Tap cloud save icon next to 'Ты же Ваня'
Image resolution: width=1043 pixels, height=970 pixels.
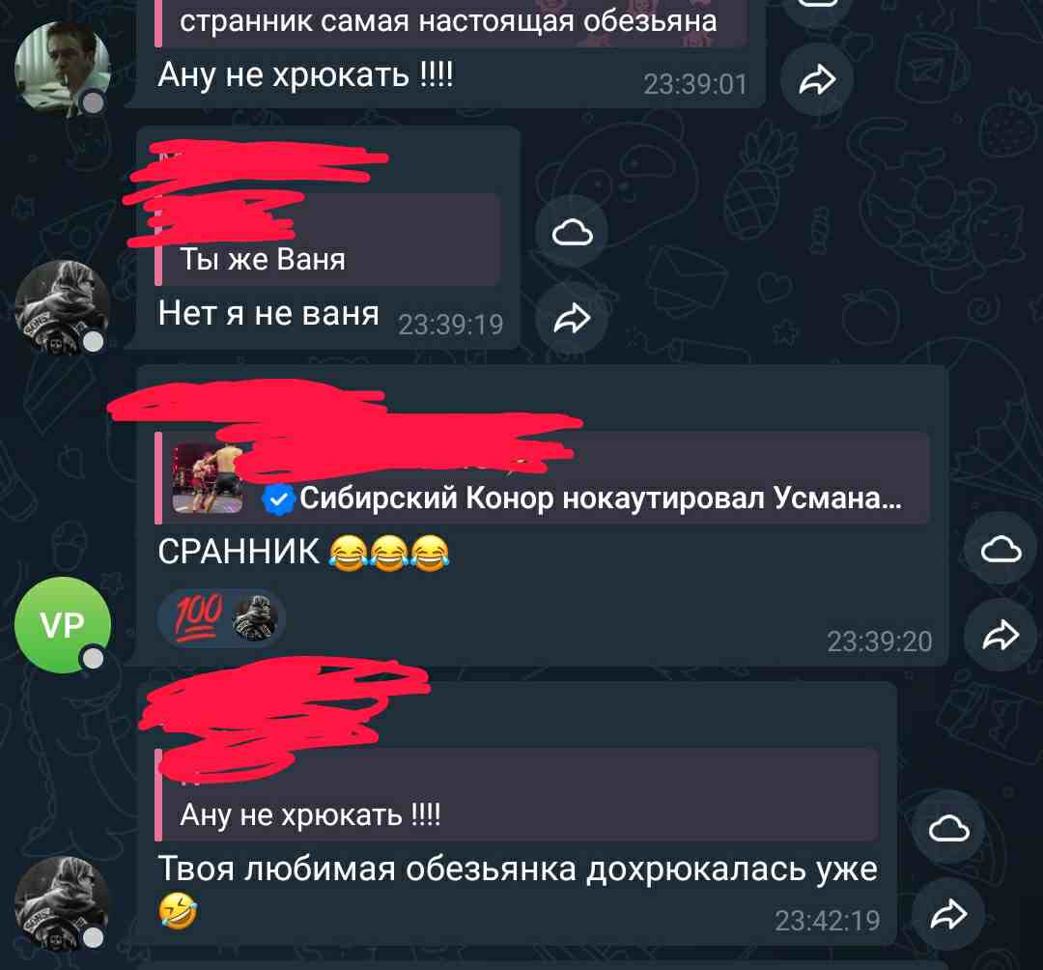[x=572, y=232]
